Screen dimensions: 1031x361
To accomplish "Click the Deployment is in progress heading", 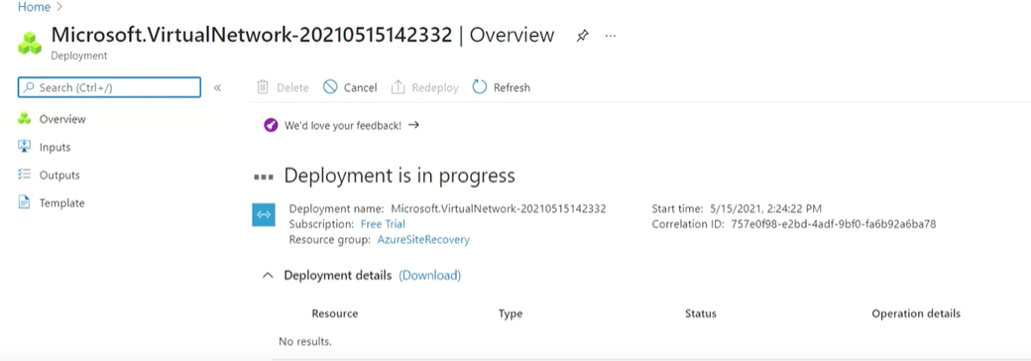I will click(400, 176).
